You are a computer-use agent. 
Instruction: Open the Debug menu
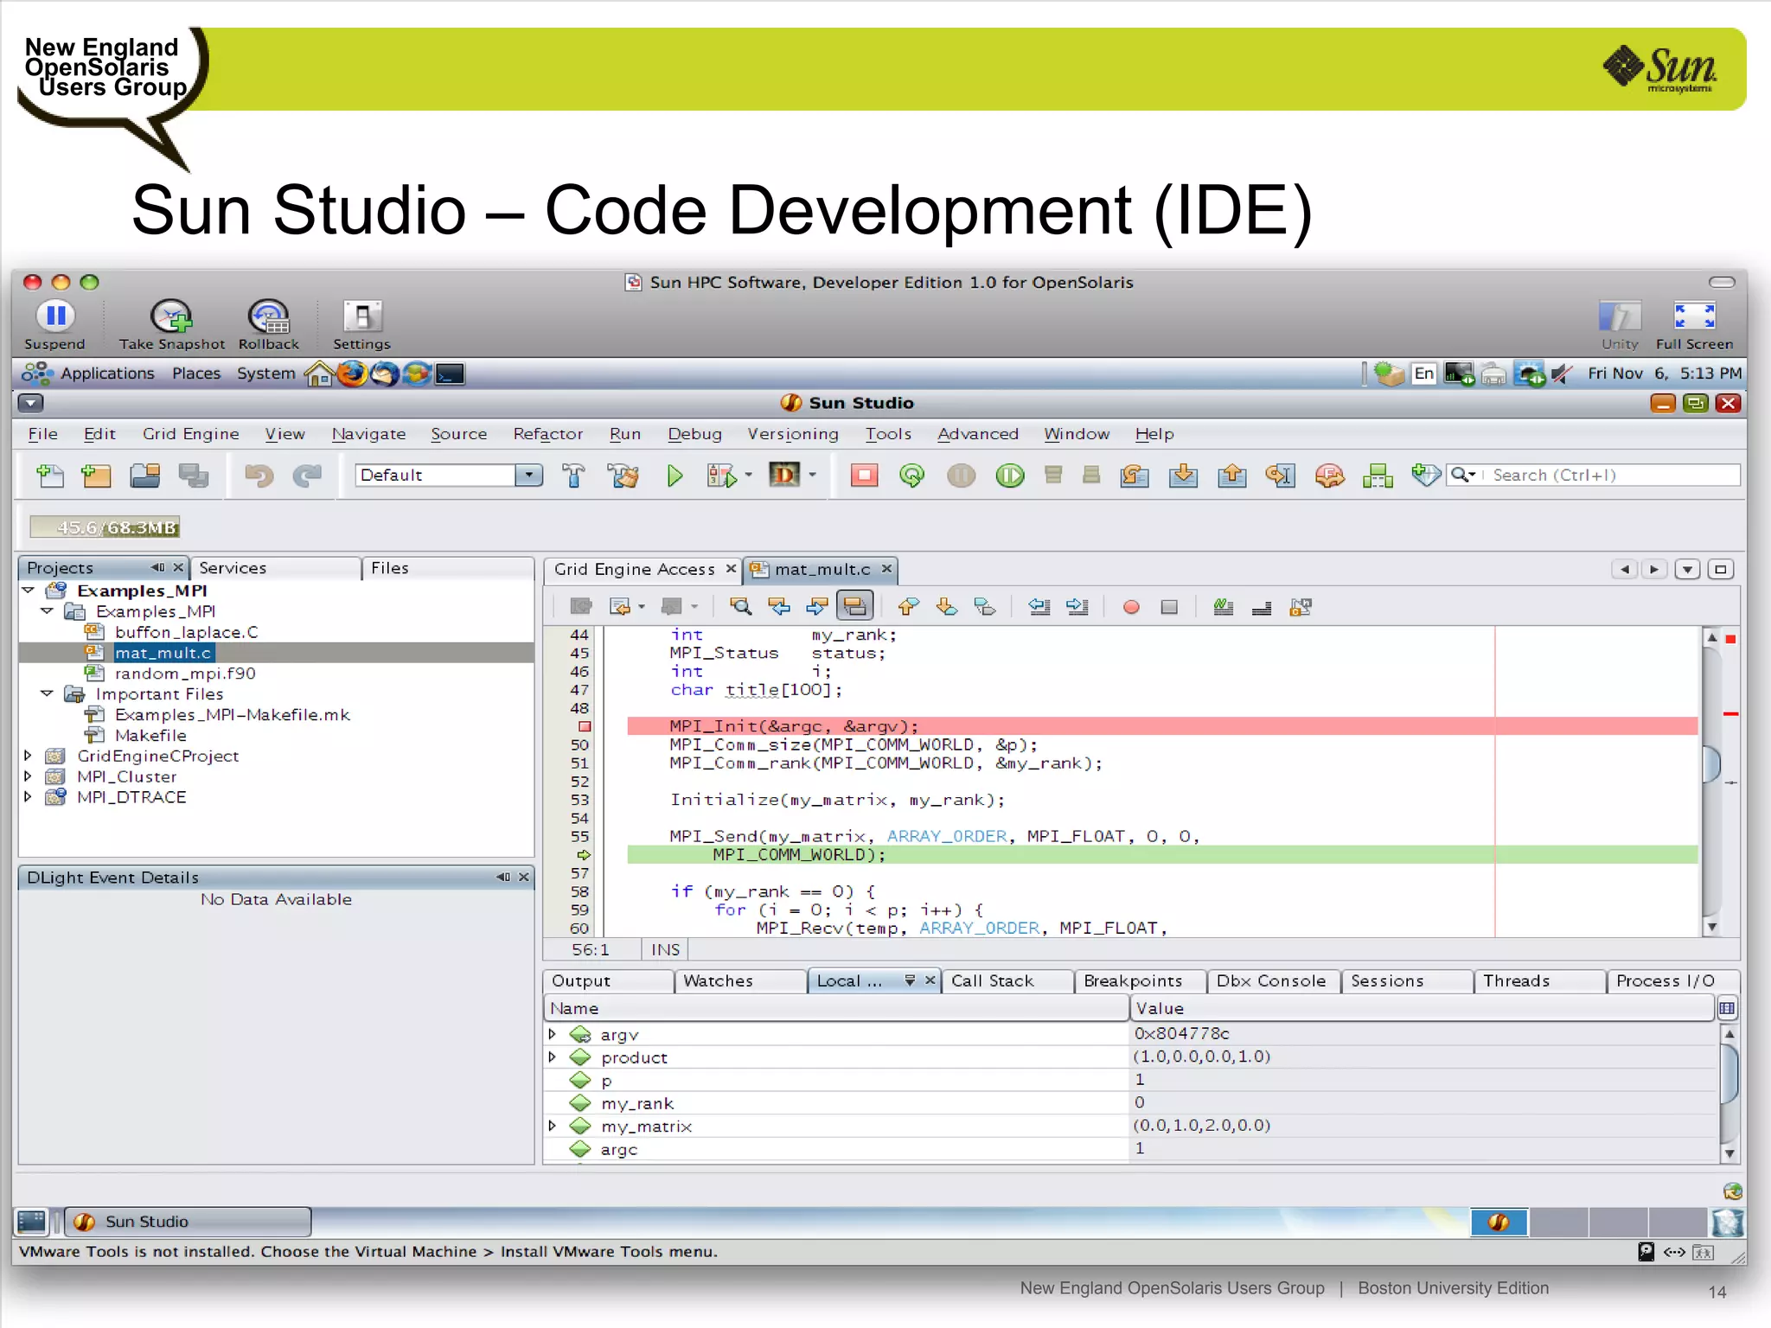694,434
